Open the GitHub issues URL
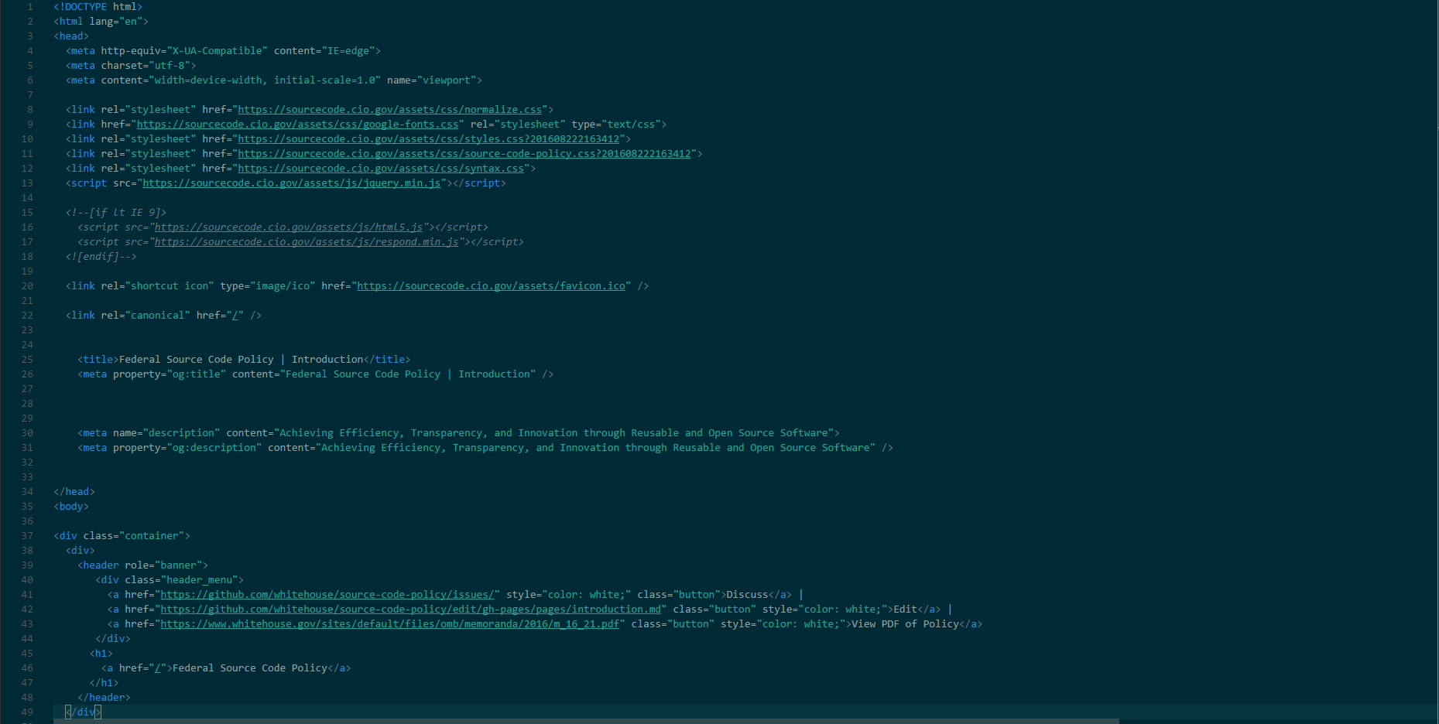1439x724 pixels. (x=327, y=595)
